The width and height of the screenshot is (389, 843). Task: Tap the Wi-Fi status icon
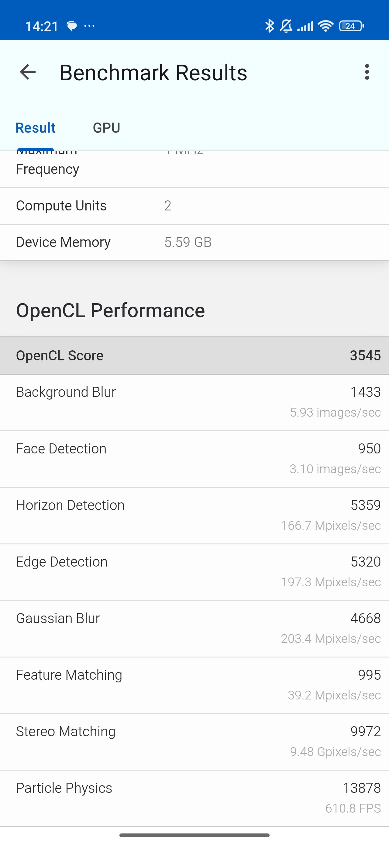[x=325, y=26]
